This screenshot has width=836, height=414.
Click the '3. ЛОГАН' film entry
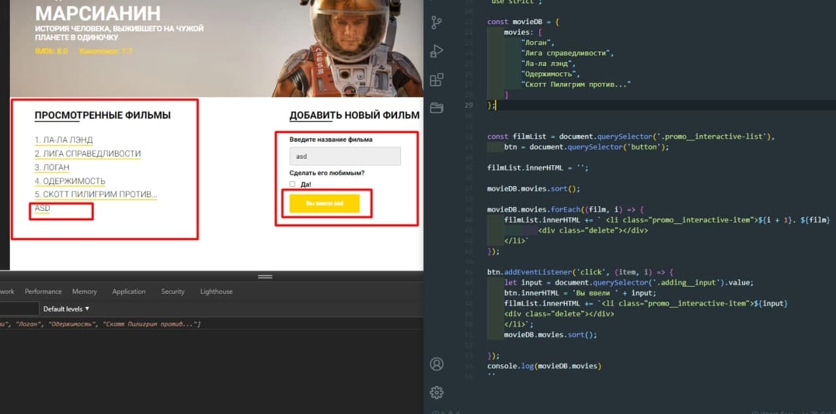click(x=52, y=167)
